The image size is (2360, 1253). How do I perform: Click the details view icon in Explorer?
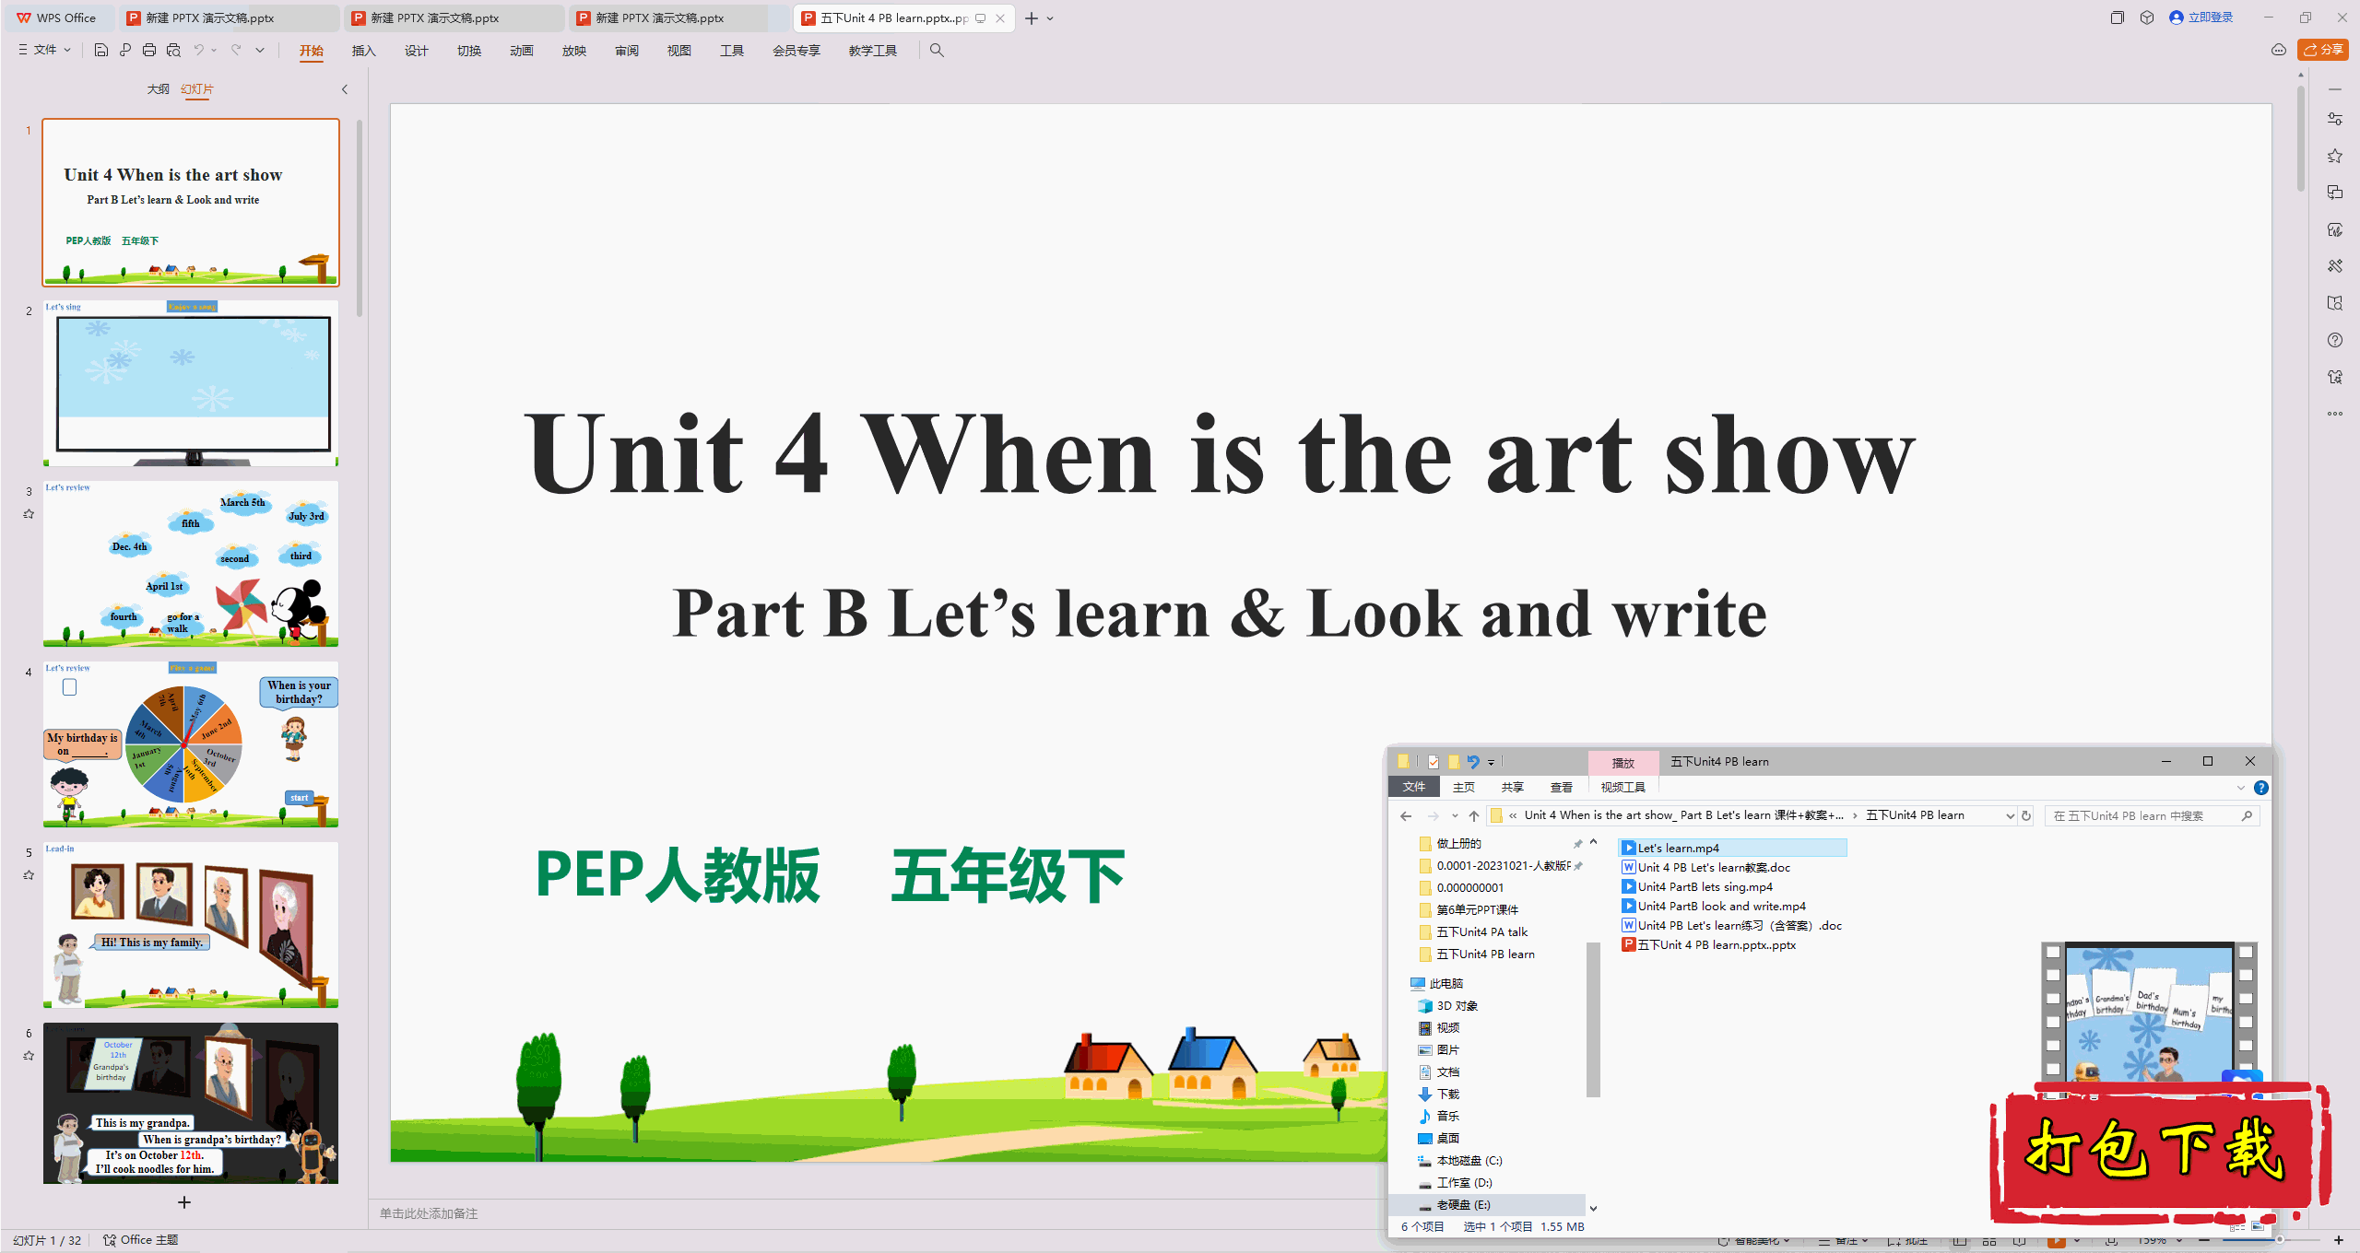[2236, 1226]
